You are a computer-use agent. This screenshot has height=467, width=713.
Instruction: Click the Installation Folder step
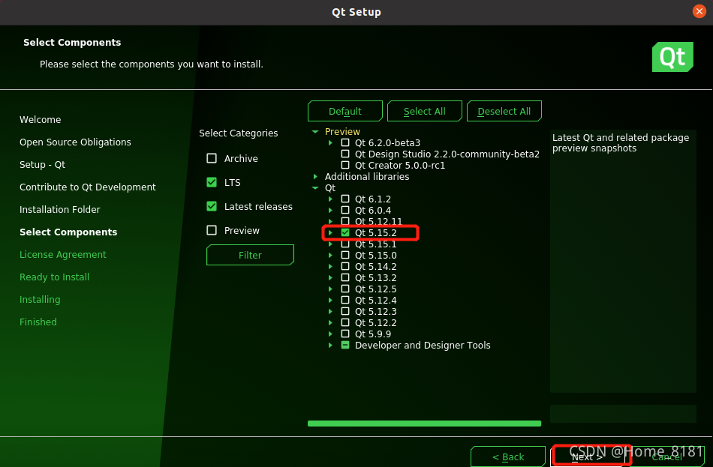[x=59, y=209]
